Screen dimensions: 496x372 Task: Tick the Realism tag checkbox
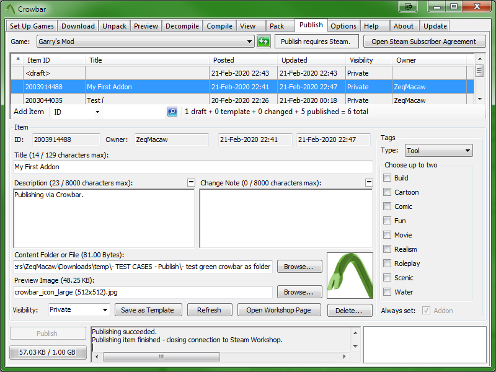387,249
